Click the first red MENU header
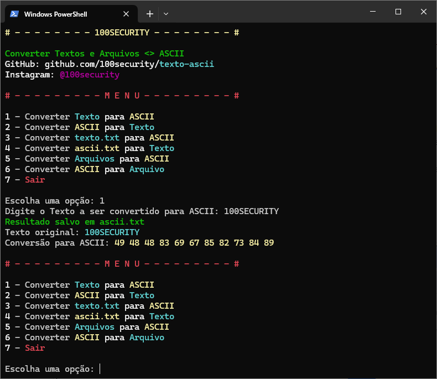The width and height of the screenshot is (437, 379). (x=122, y=96)
